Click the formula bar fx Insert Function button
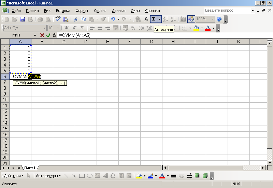Screen dimensions: 273x188 (x=55, y=35)
